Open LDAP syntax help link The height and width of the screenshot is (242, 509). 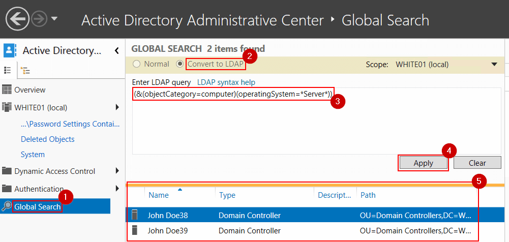[x=226, y=82]
